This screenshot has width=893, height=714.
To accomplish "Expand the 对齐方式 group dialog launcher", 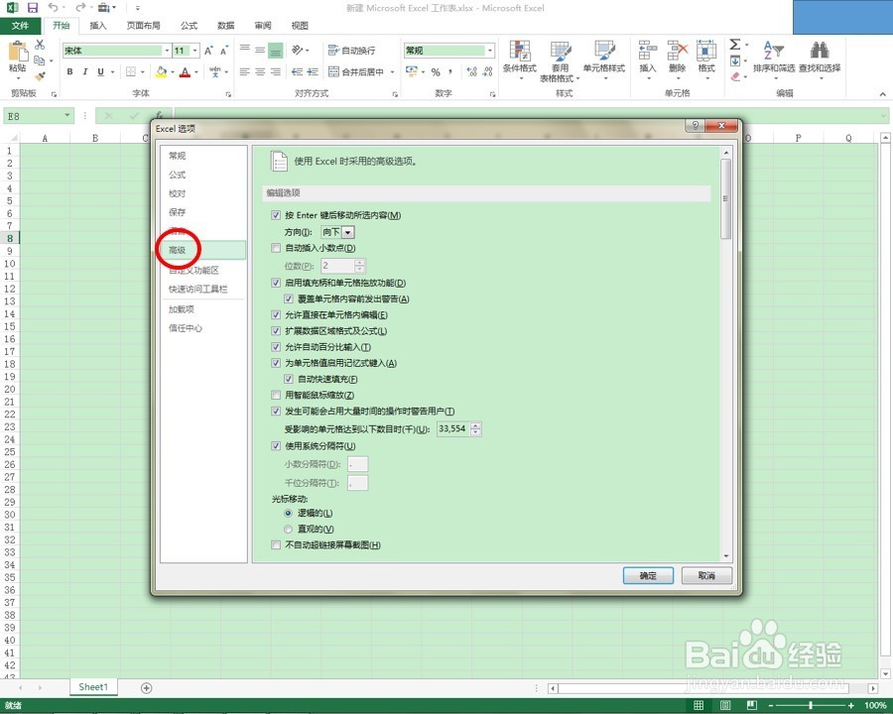I will tap(395, 94).
